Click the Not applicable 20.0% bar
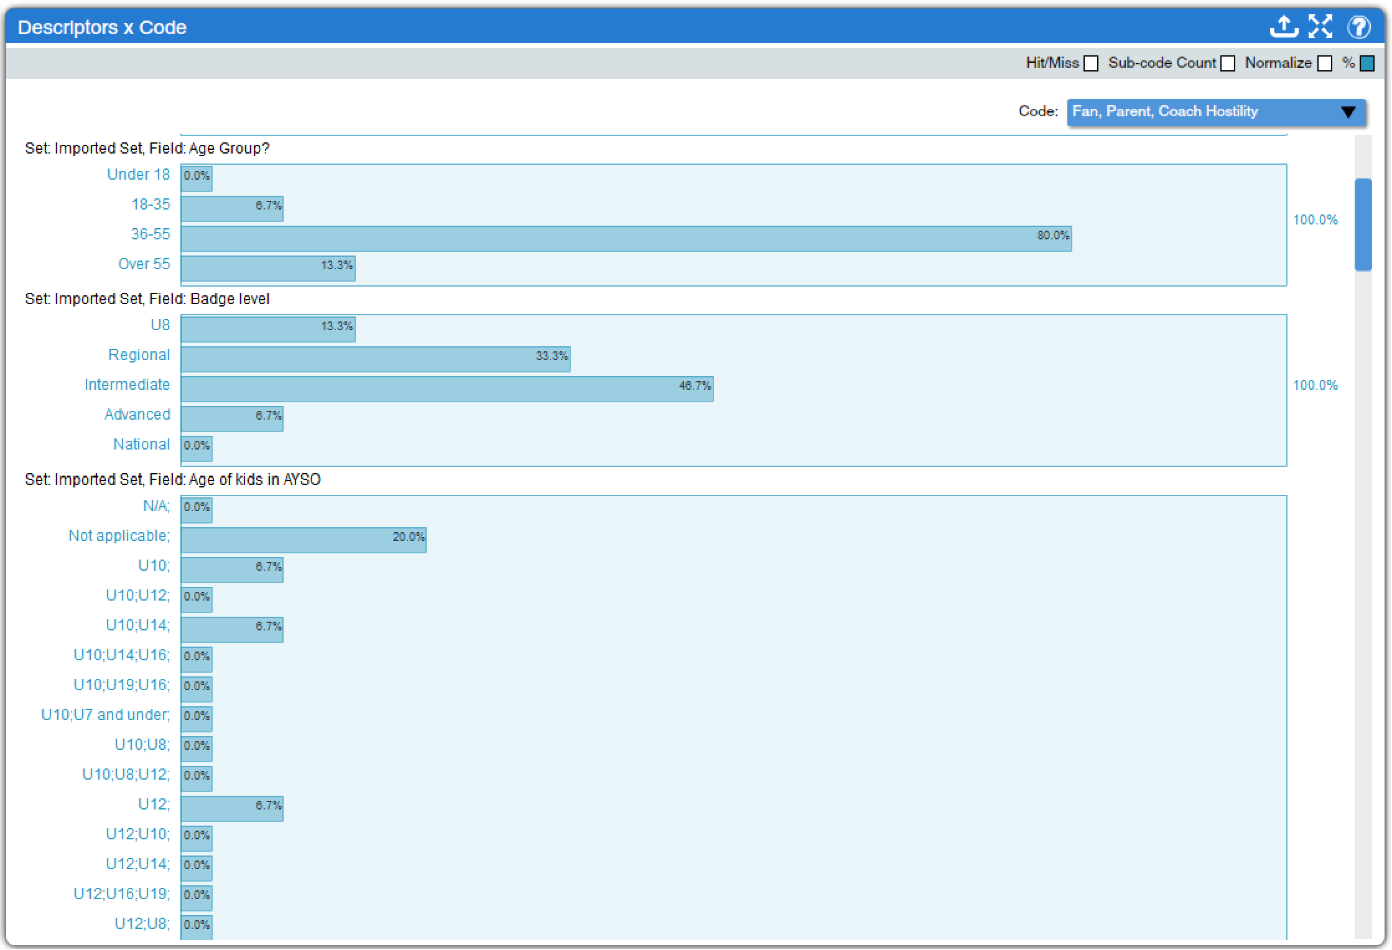1392x950 pixels. pos(303,540)
